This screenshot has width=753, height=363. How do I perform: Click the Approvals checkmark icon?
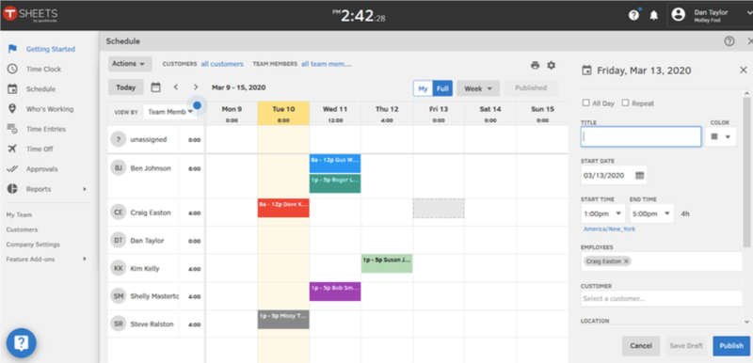click(x=12, y=169)
